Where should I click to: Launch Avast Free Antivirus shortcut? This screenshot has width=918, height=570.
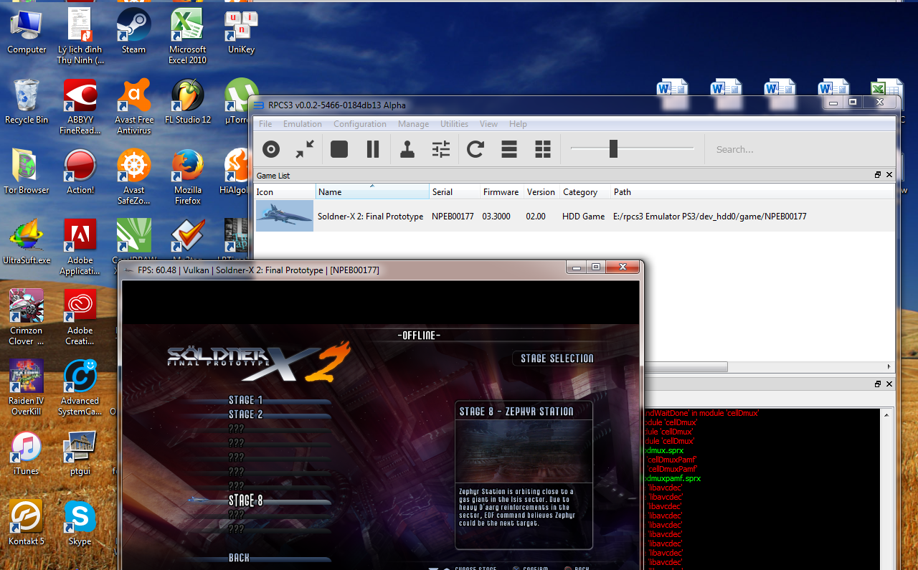(133, 106)
